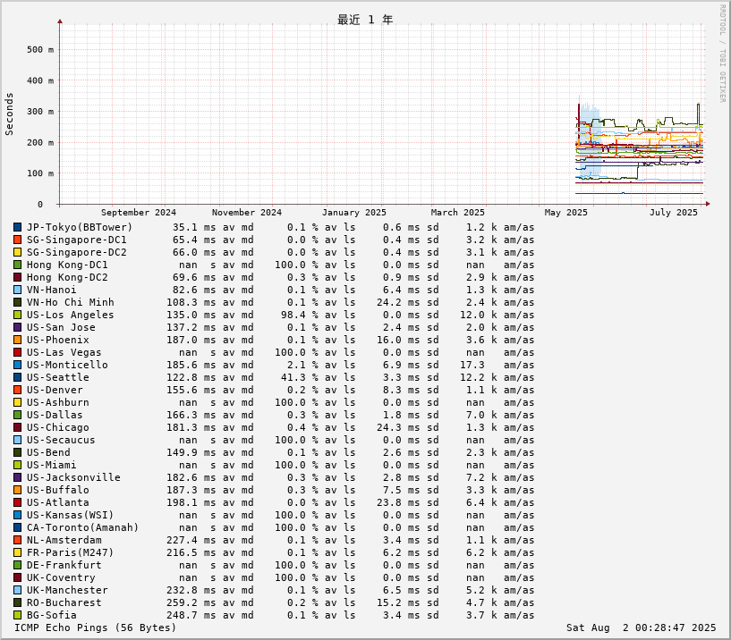The height and width of the screenshot is (640, 731).
Task: Select the VN-Ho Chi Minh legend label
Action: 71,302
